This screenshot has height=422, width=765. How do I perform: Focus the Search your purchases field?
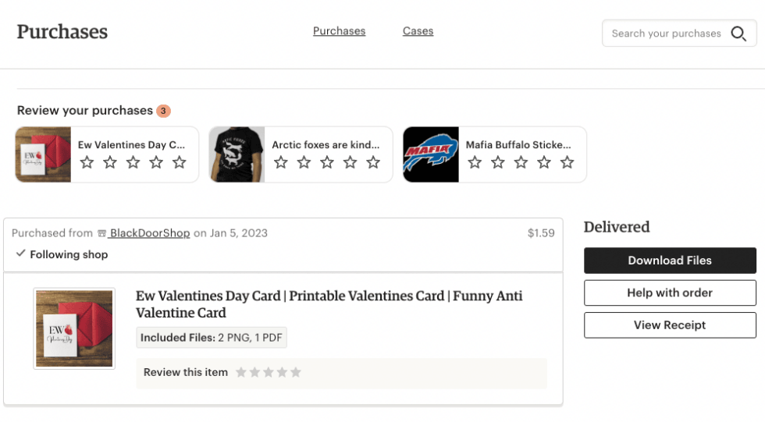tap(666, 34)
